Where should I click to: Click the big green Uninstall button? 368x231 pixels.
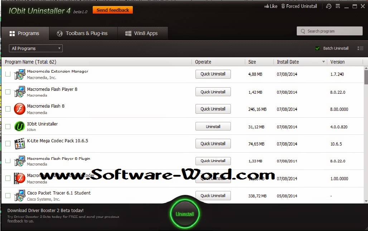click(x=185, y=214)
